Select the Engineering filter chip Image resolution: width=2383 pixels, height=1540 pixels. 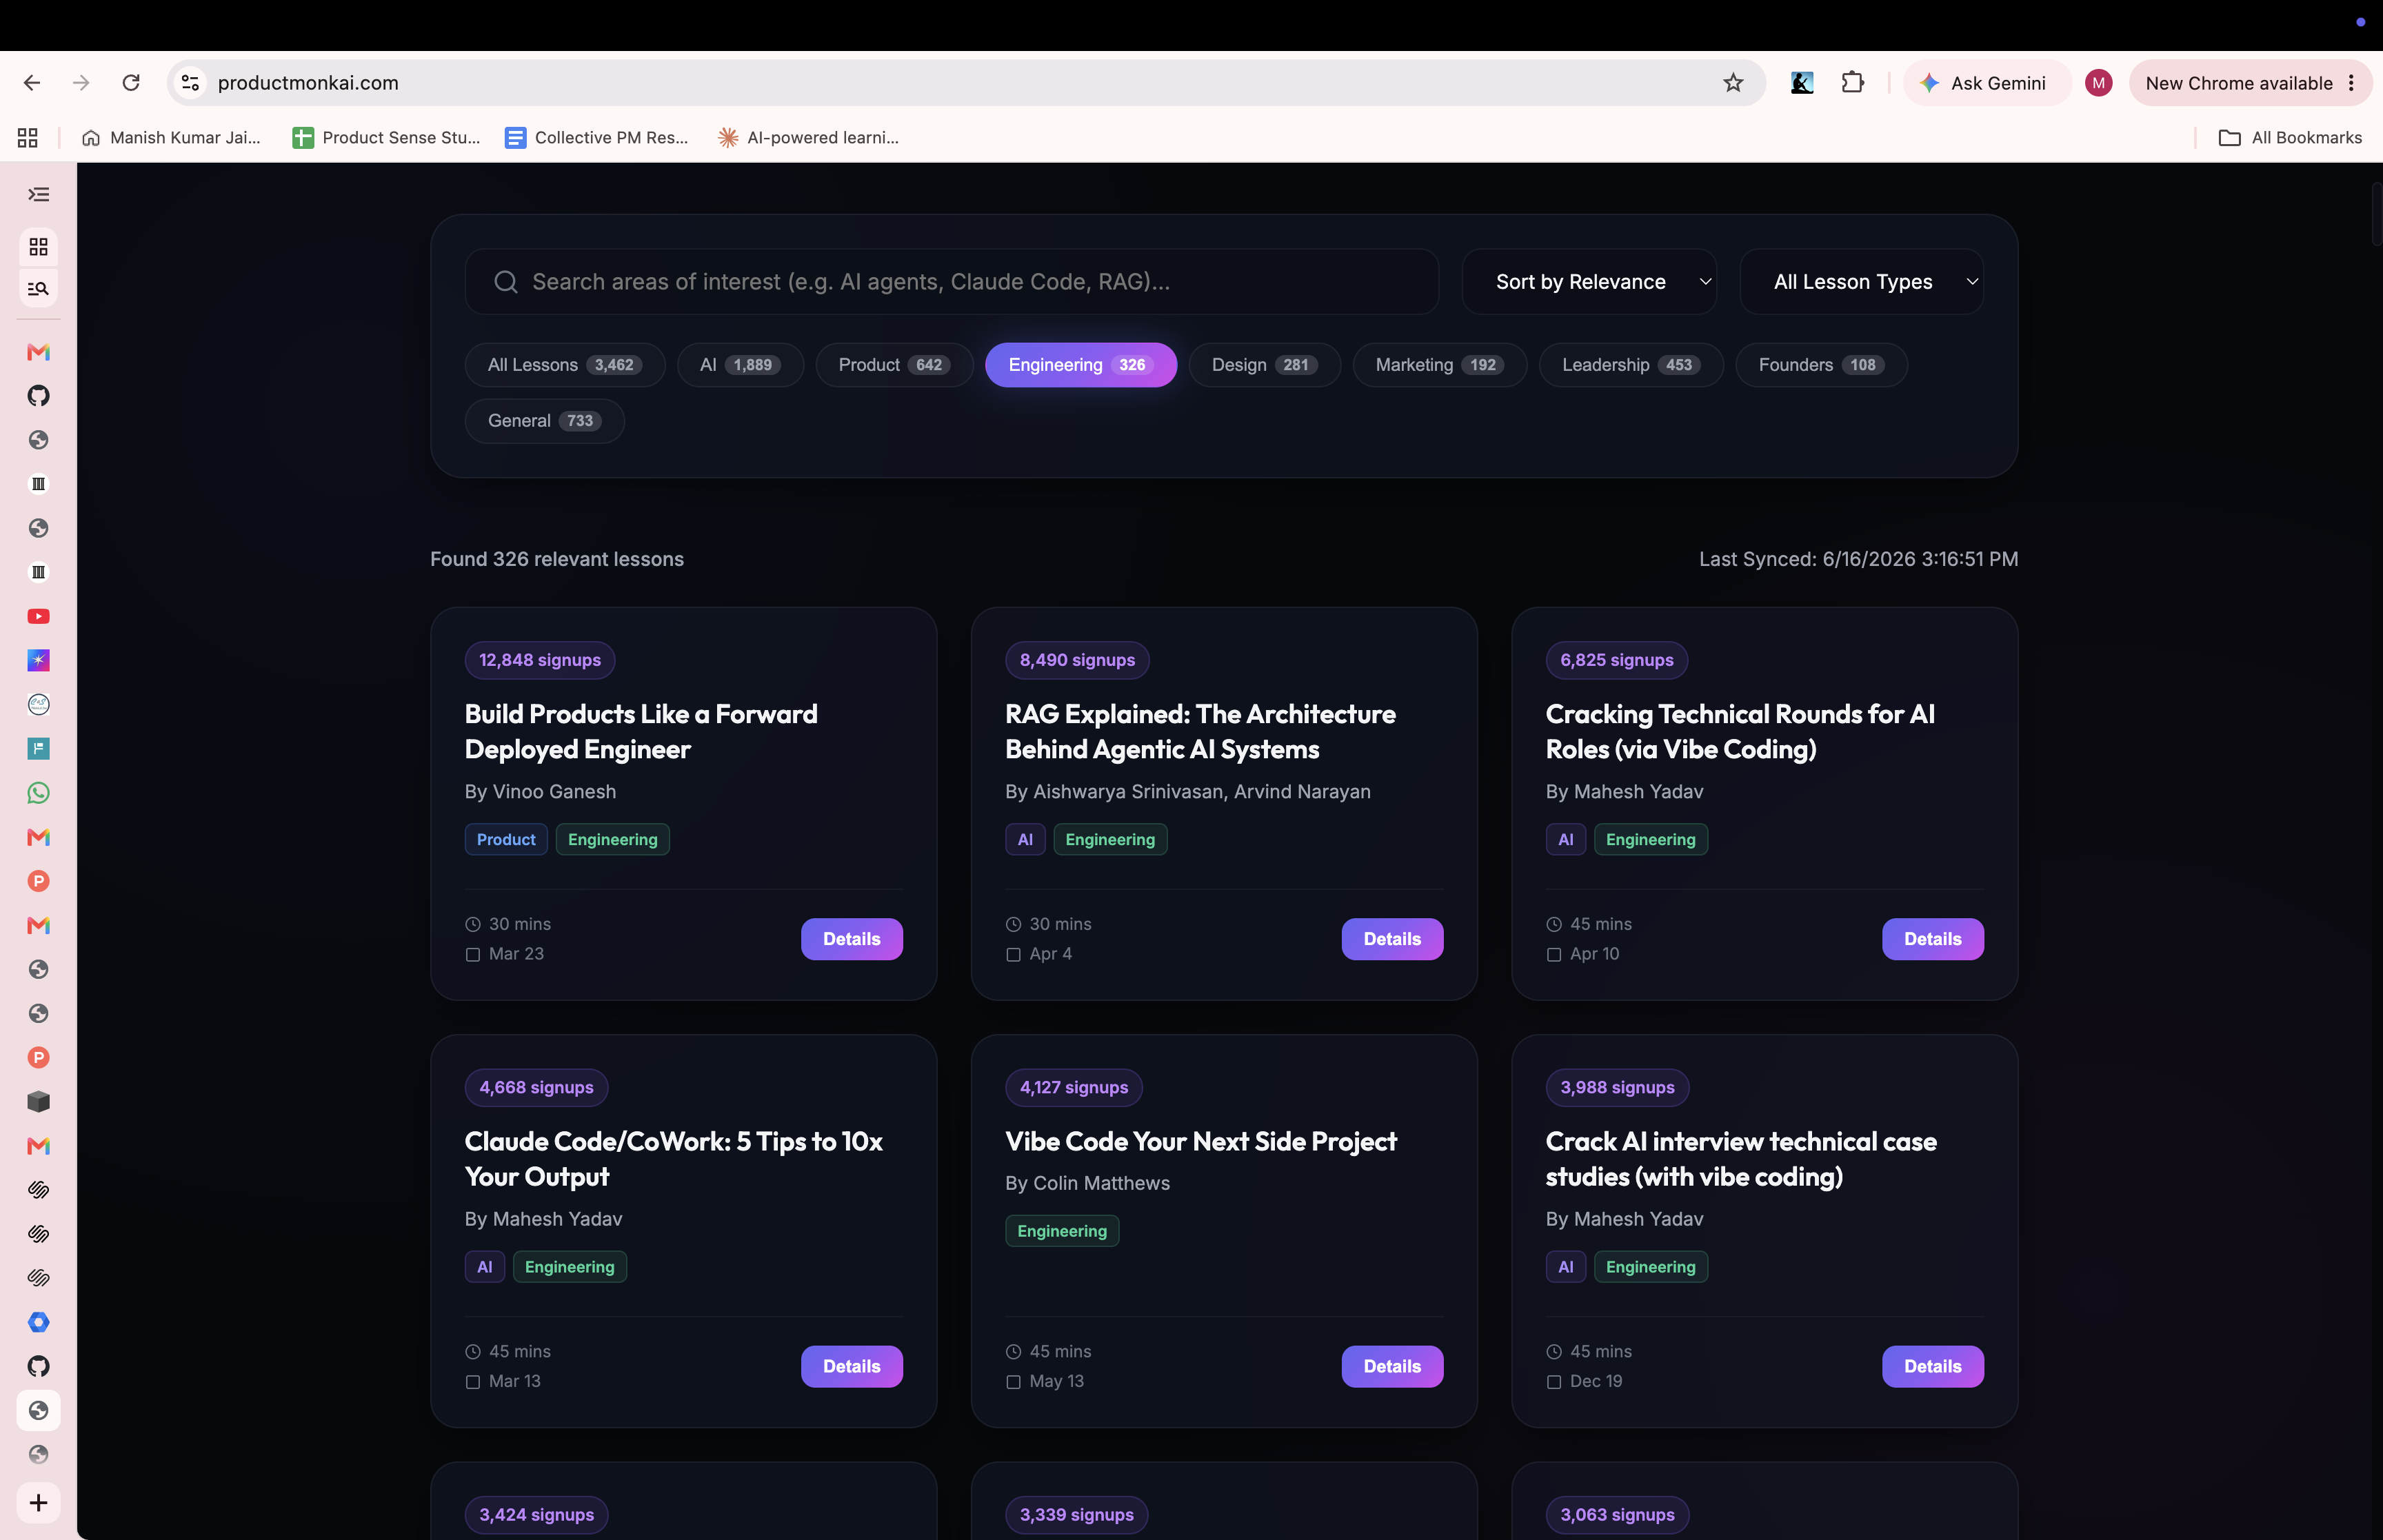pos(1080,365)
